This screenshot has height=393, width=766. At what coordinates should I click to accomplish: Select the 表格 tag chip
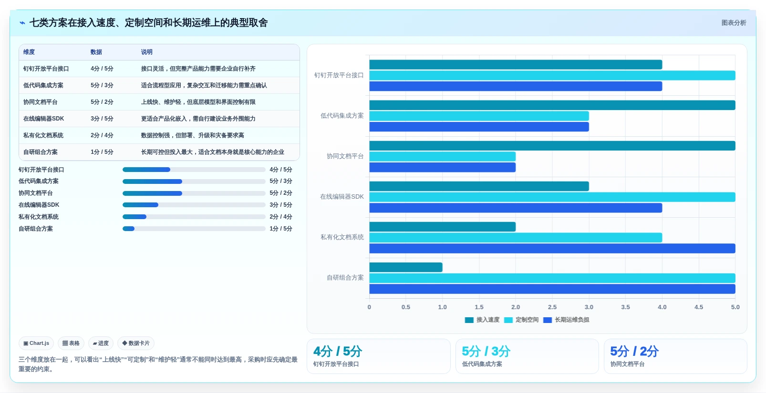click(x=71, y=343)
